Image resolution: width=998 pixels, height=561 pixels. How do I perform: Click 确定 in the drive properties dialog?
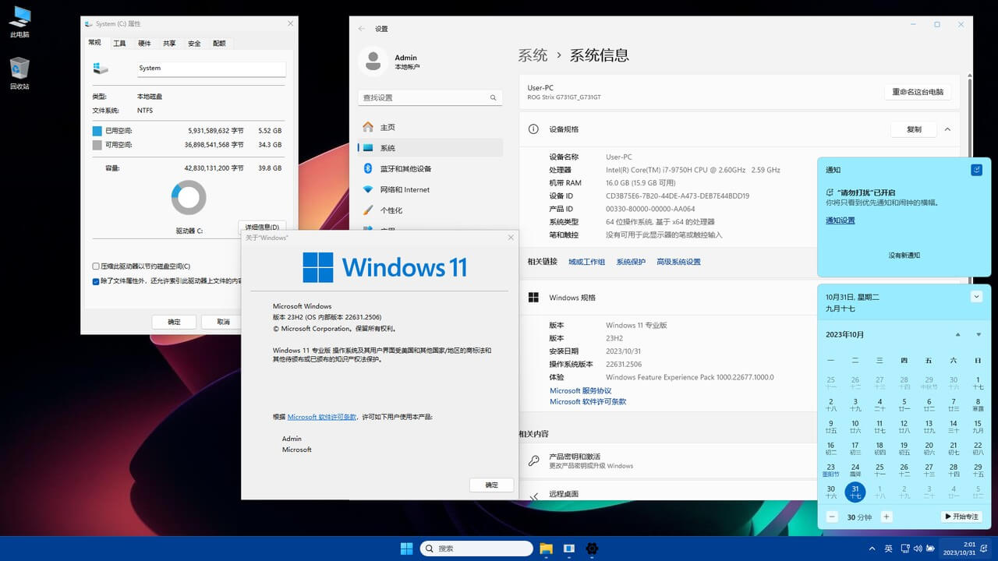(174, 322)
